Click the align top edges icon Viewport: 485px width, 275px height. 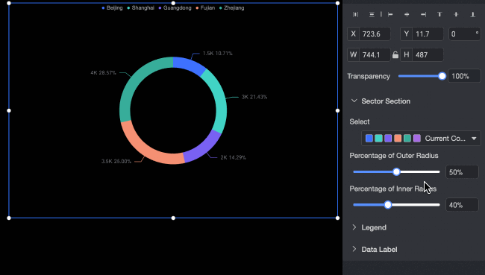pyautogui.click(x=439, y=14)
